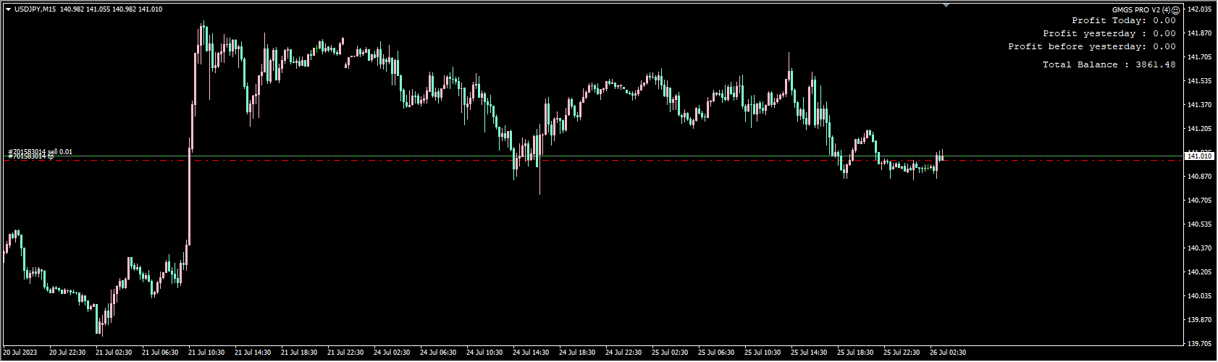The width and height of the screenshot is (1218, 362).
Task: Click the 21 Jul 18:30 time axis label
Action: [x=299, y=353]
